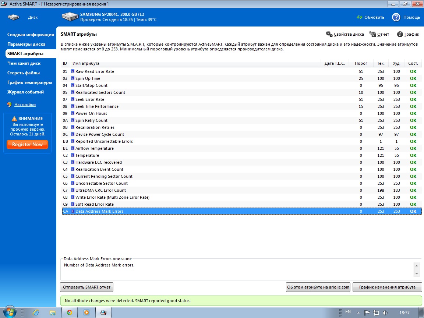The width and height of the screenshot is (424, 318).
Task: Click info icon beside Temperature attribute
Action: [73, 155]
